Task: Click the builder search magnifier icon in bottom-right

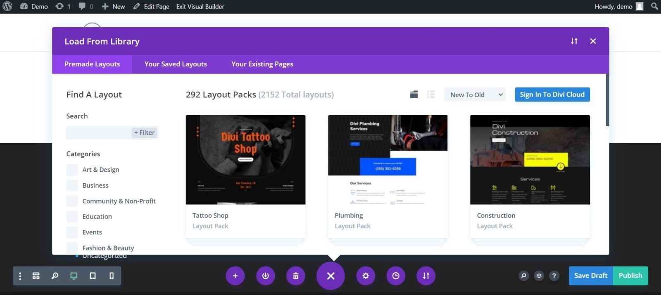Action: pyautogui.click(x=524, y=276)
